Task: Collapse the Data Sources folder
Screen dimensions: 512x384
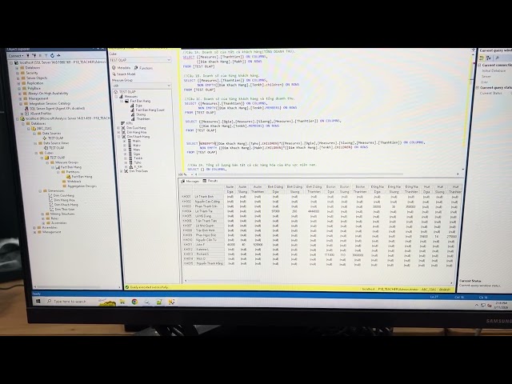Action: pyautogui.click(x=34, y=134)
